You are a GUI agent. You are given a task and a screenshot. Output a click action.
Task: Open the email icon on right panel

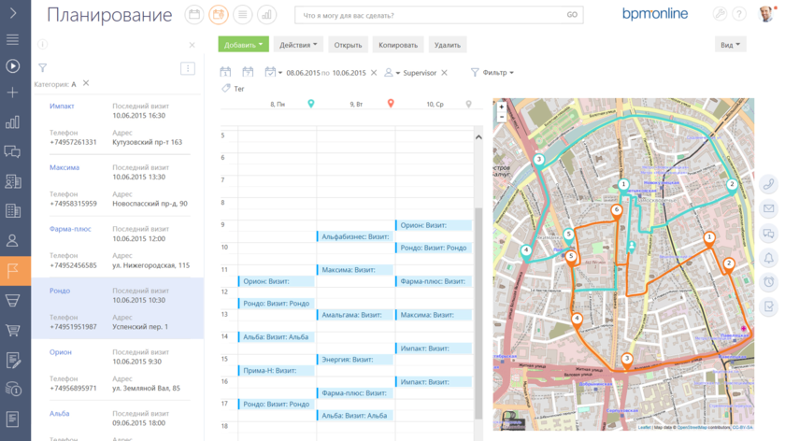coord(769,208)
